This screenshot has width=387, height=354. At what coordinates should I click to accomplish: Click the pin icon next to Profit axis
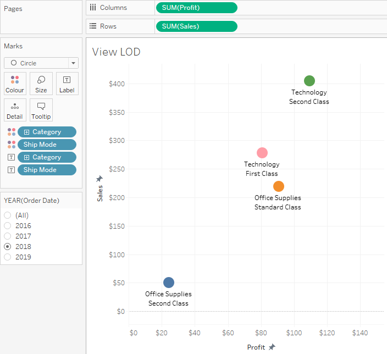[272, 347]
